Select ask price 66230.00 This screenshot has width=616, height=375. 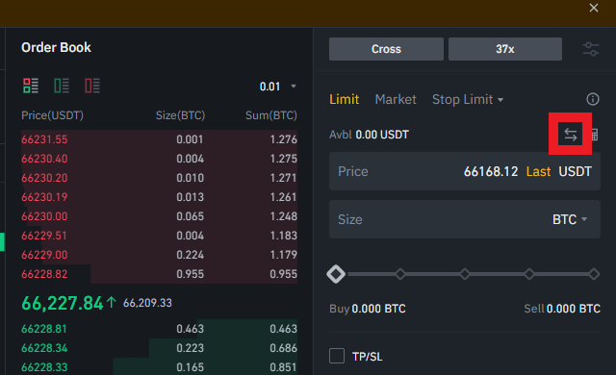click(44, 216)
